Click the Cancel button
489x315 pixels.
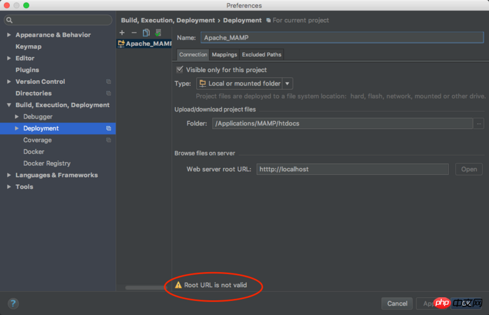tap(397, 303)
